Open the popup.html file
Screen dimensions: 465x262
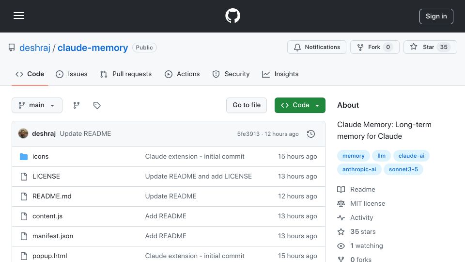click(x=49, y=256)
